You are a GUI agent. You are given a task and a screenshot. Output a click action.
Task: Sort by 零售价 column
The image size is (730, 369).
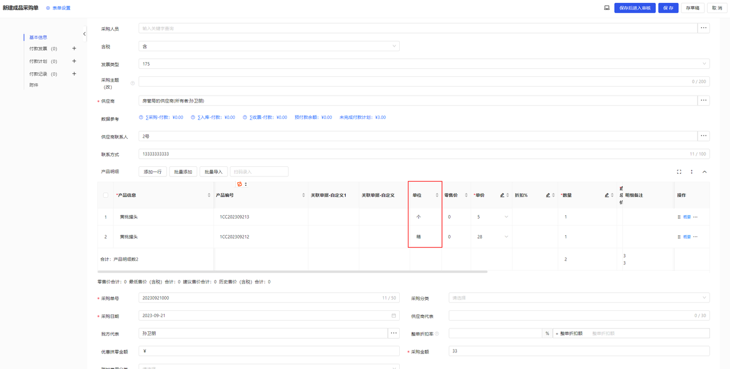[466, 195]
